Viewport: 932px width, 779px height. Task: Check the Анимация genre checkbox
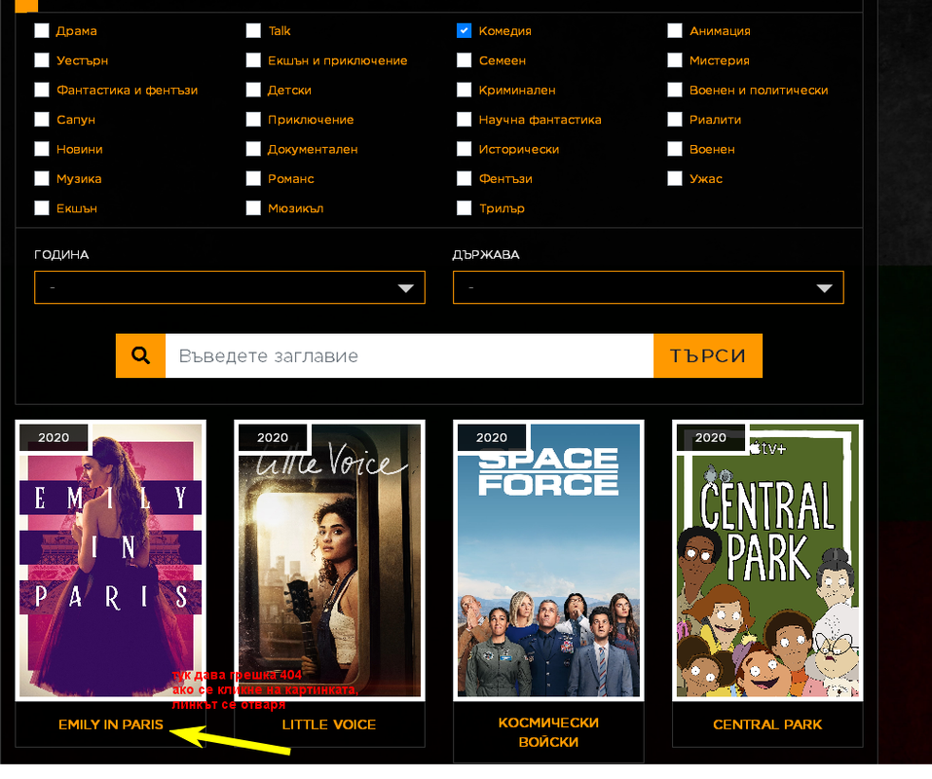675,30
